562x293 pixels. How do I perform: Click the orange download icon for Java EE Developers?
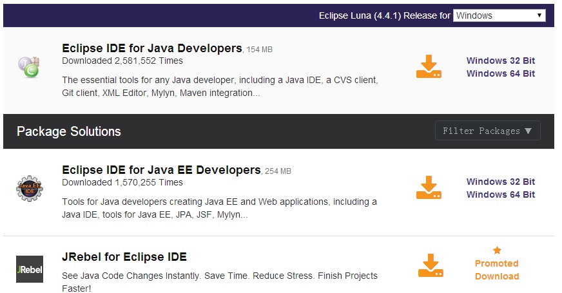click(429, 188)
